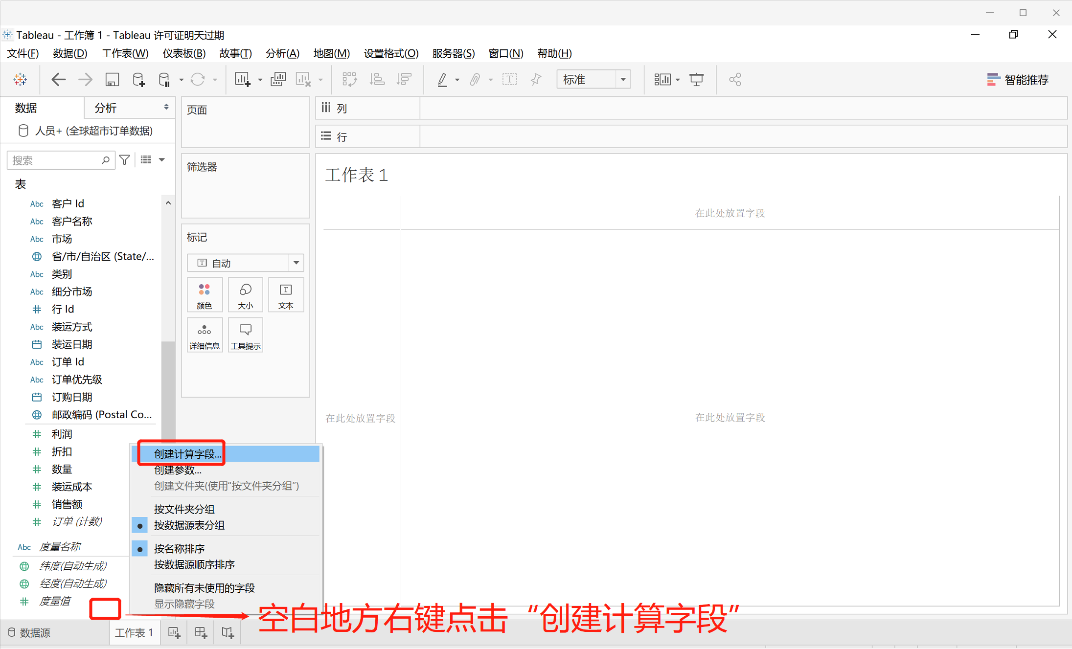
Task: Select the 销售额 measure field
Action: click(x=67, y=504)
